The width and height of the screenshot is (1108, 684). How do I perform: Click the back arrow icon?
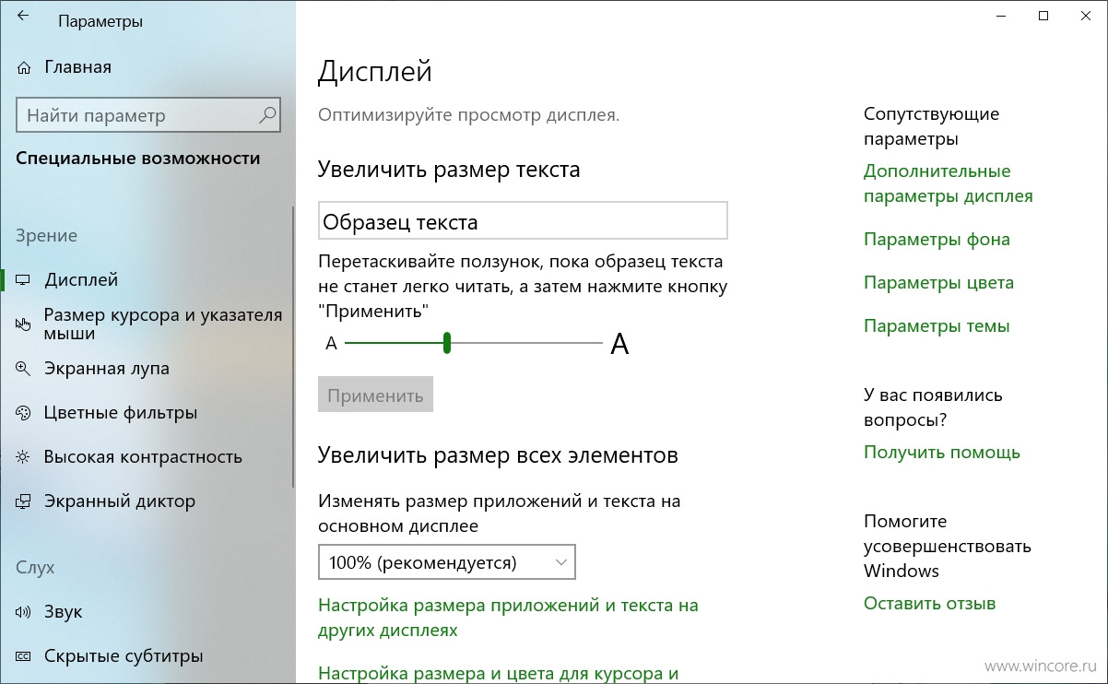(22, 16)
